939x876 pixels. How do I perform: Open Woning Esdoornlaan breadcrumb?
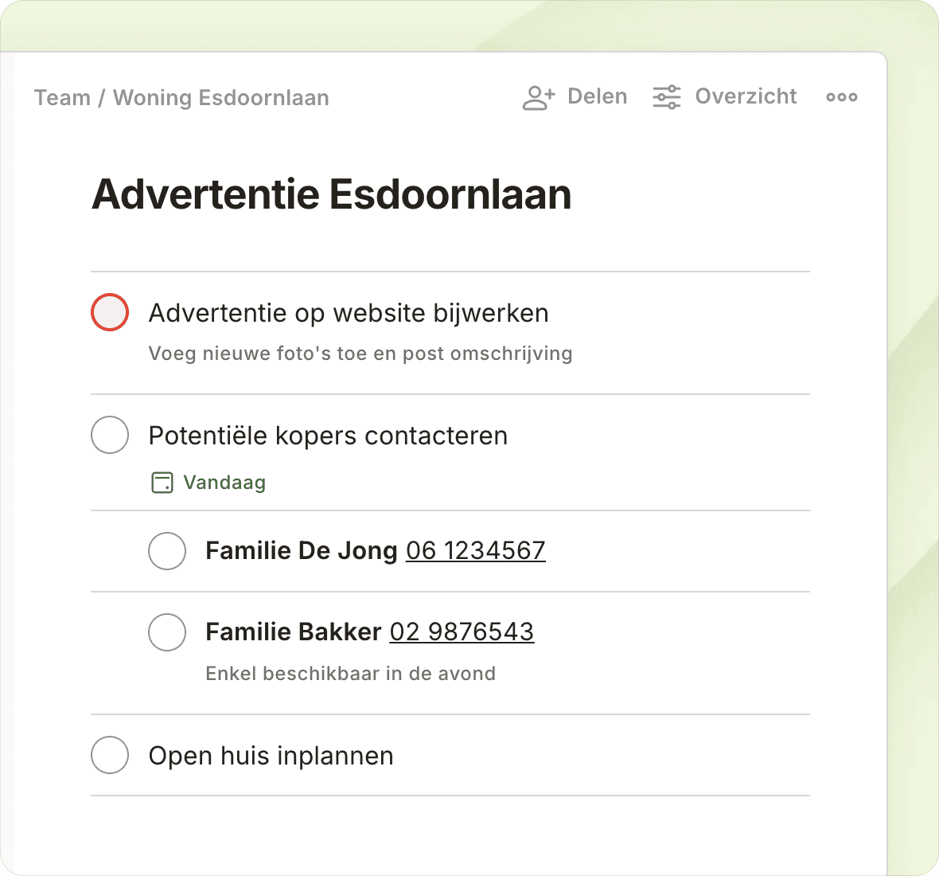point(221,98)
